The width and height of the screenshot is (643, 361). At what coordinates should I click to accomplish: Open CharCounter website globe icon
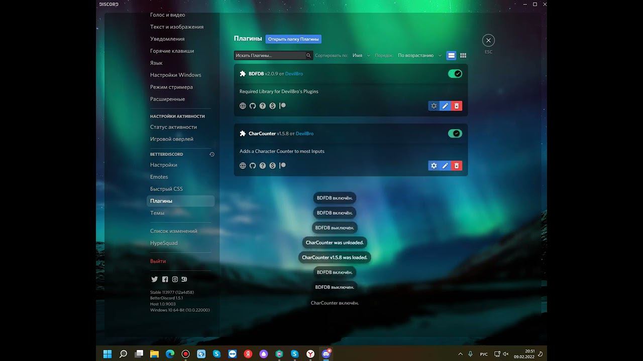243,165
